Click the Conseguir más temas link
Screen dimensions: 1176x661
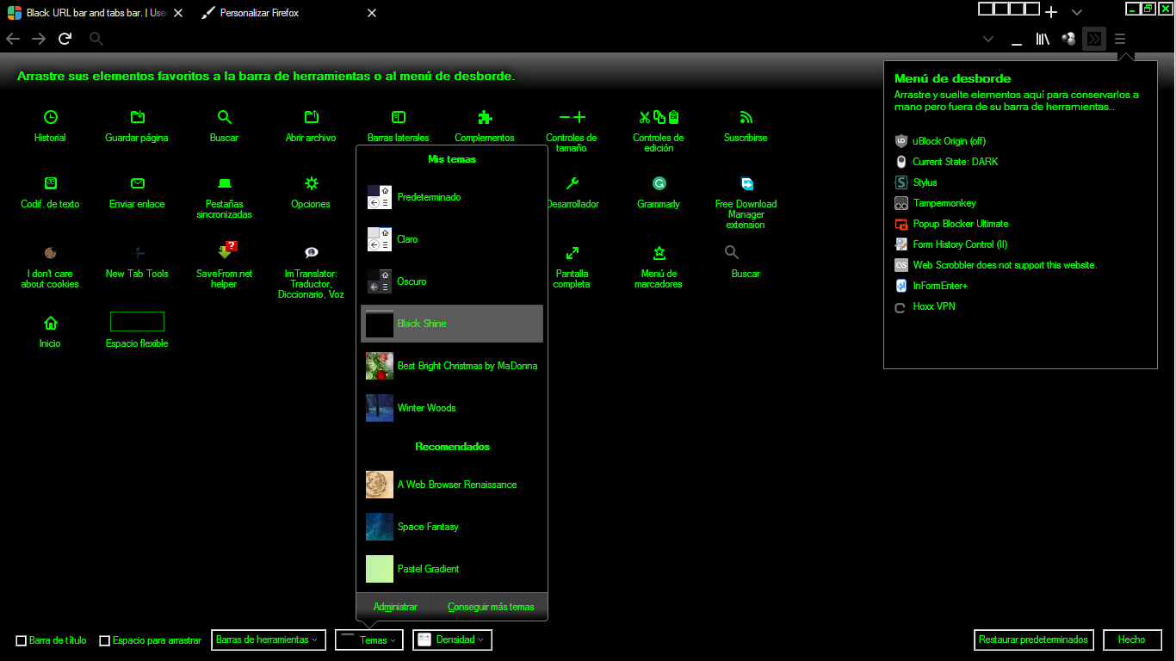tap(491, 607)
